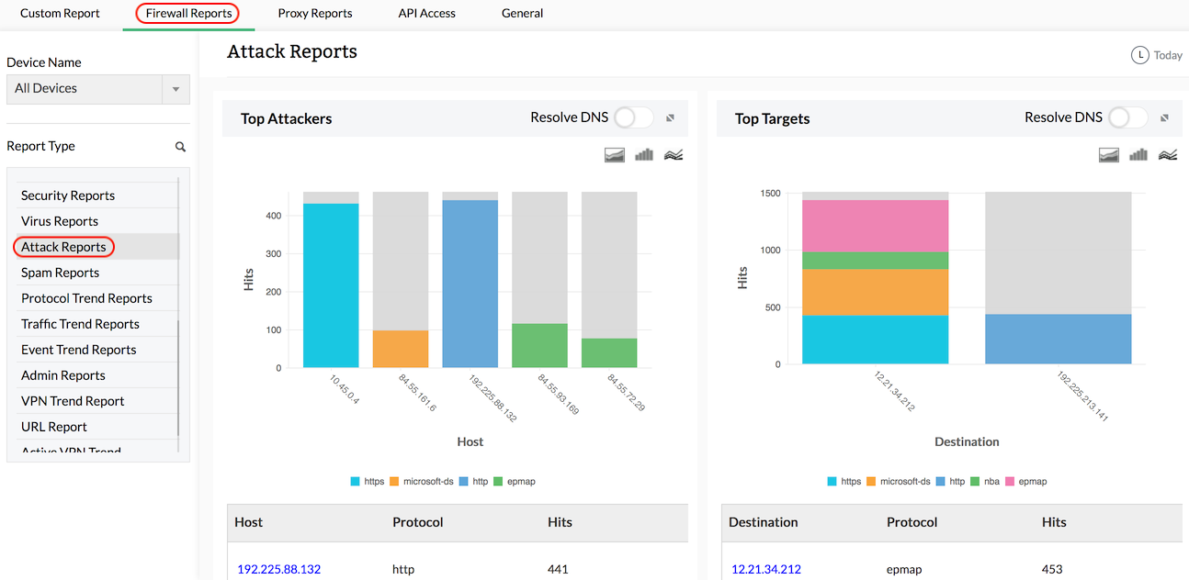Open the API Access tab
The image size is (1189, 580).
coord(426,13)
